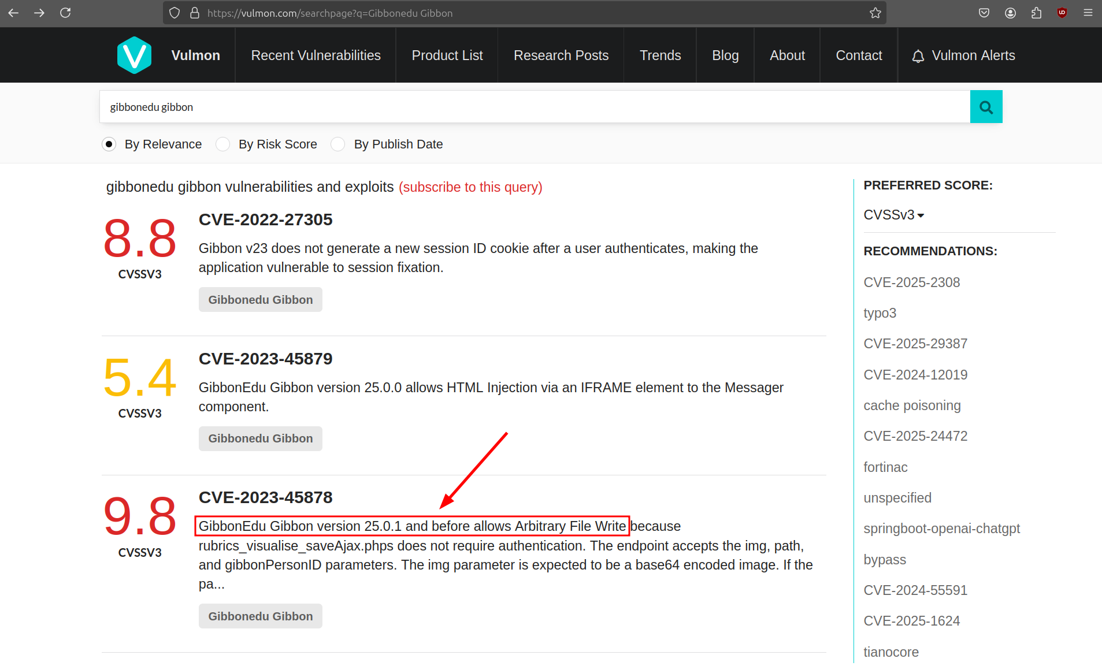The width and height of the screenshot is (1102, 666).
Task: Select the By Publish Date option
Action: [338, 144]
